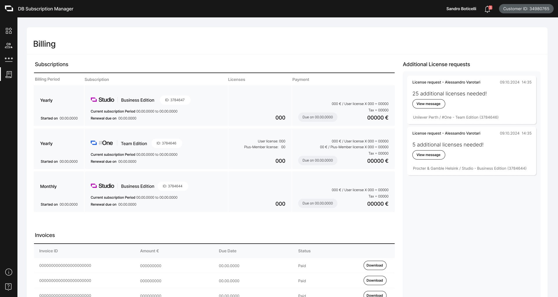Viewport: 558px width, 297px height.
Task: Click Paid status in first invoice row
Action: [302, 266]
